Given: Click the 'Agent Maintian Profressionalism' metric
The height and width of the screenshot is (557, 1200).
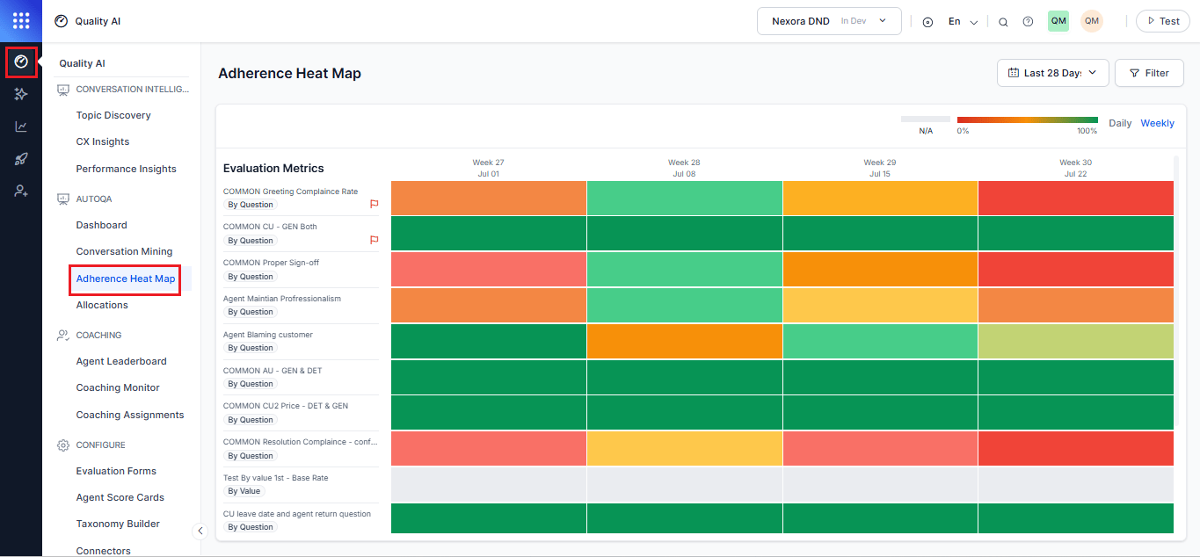Looking at the screenshot, I should pyautogui.click(x=282, y=299).
